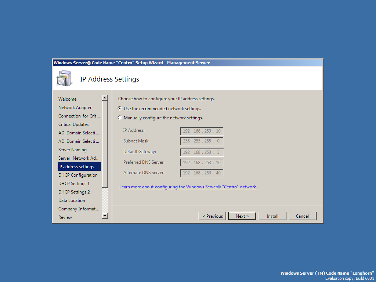Go to the Network Adapter step
The image size is (376, 282).
point(75,108)
